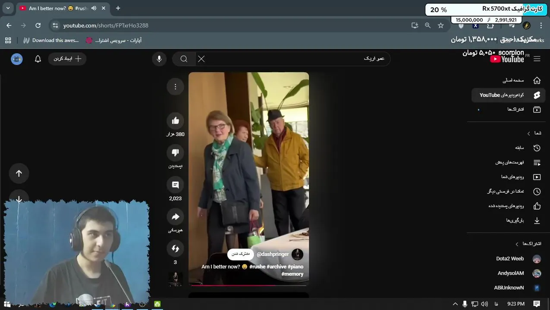
Task: Clear the search box with X
Action: click(x=201, y=59)
